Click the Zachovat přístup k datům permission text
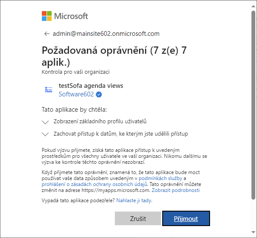 pyautogui.click(x=121, y=134)
